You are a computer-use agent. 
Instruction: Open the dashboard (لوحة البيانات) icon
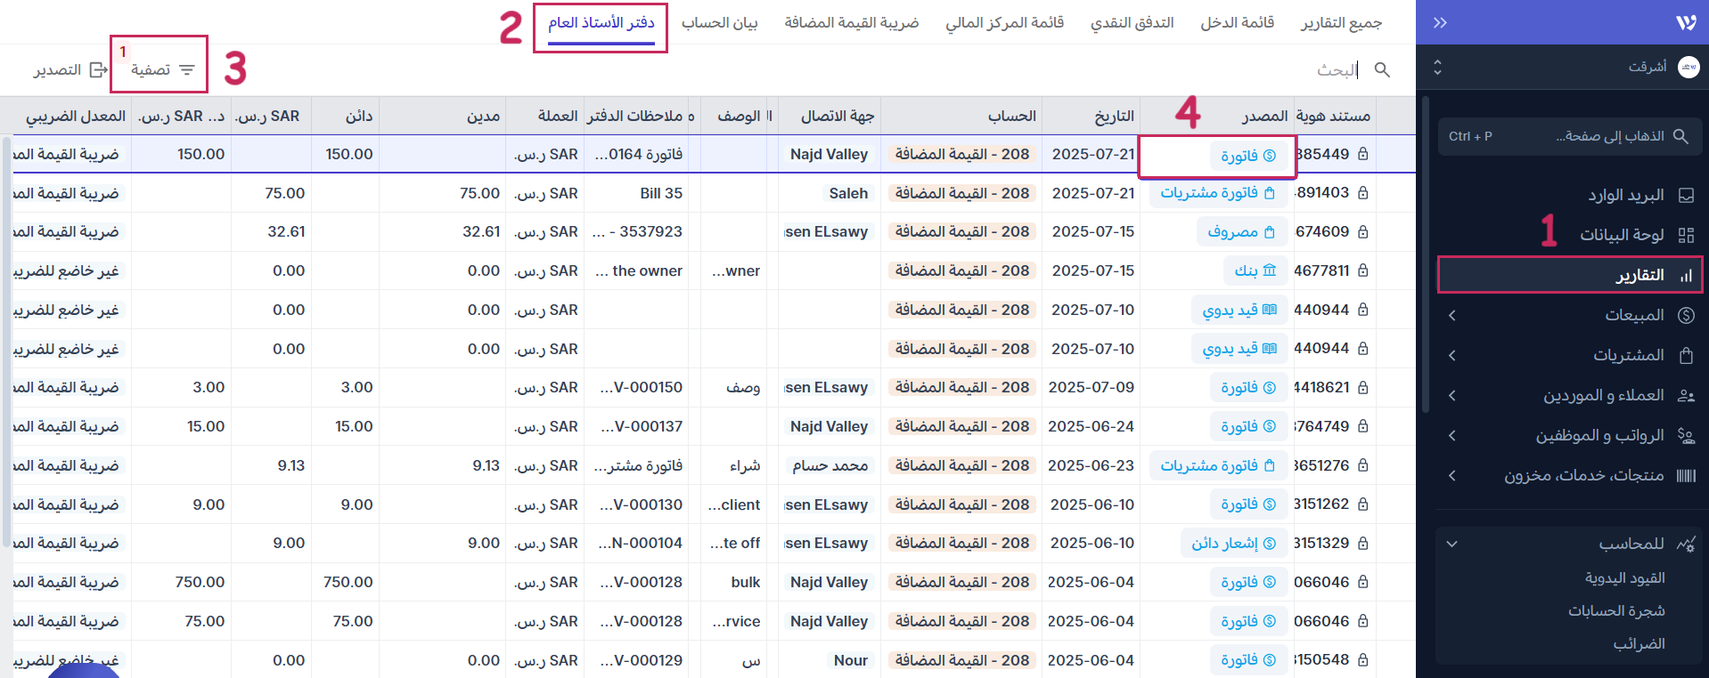point(1686,235)
